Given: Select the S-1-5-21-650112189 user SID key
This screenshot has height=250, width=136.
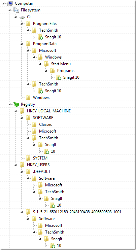Looking at the screenshot, I should pyautogui.click(x=77, y=212).
